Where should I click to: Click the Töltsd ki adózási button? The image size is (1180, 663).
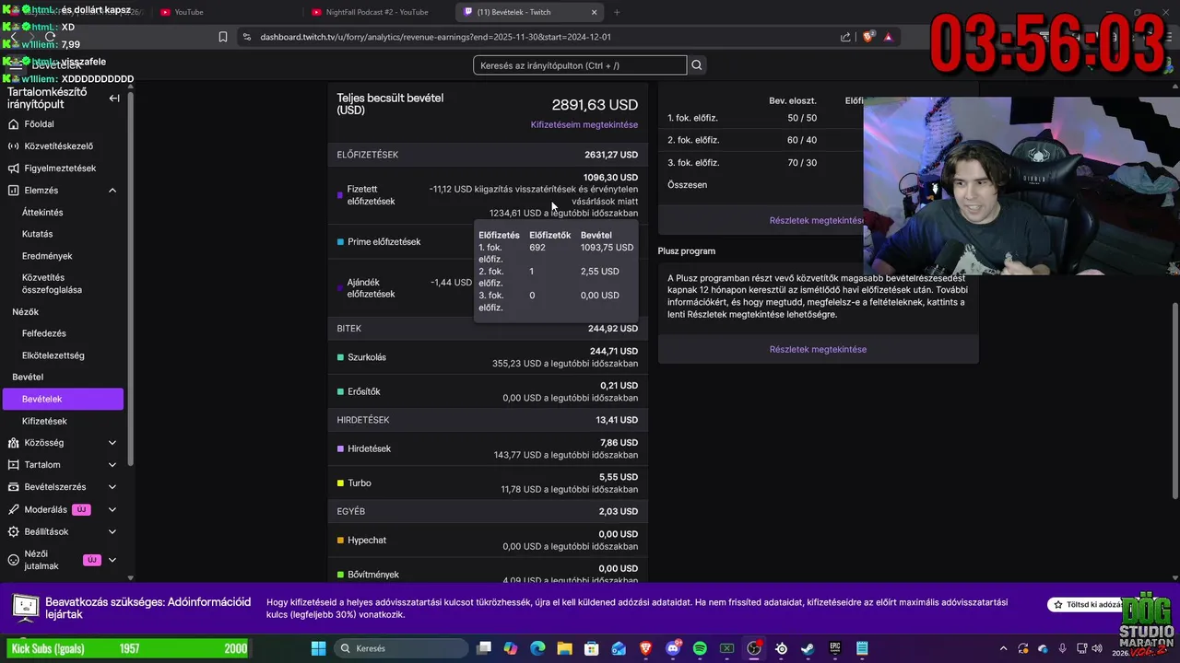coord(1090,605)
